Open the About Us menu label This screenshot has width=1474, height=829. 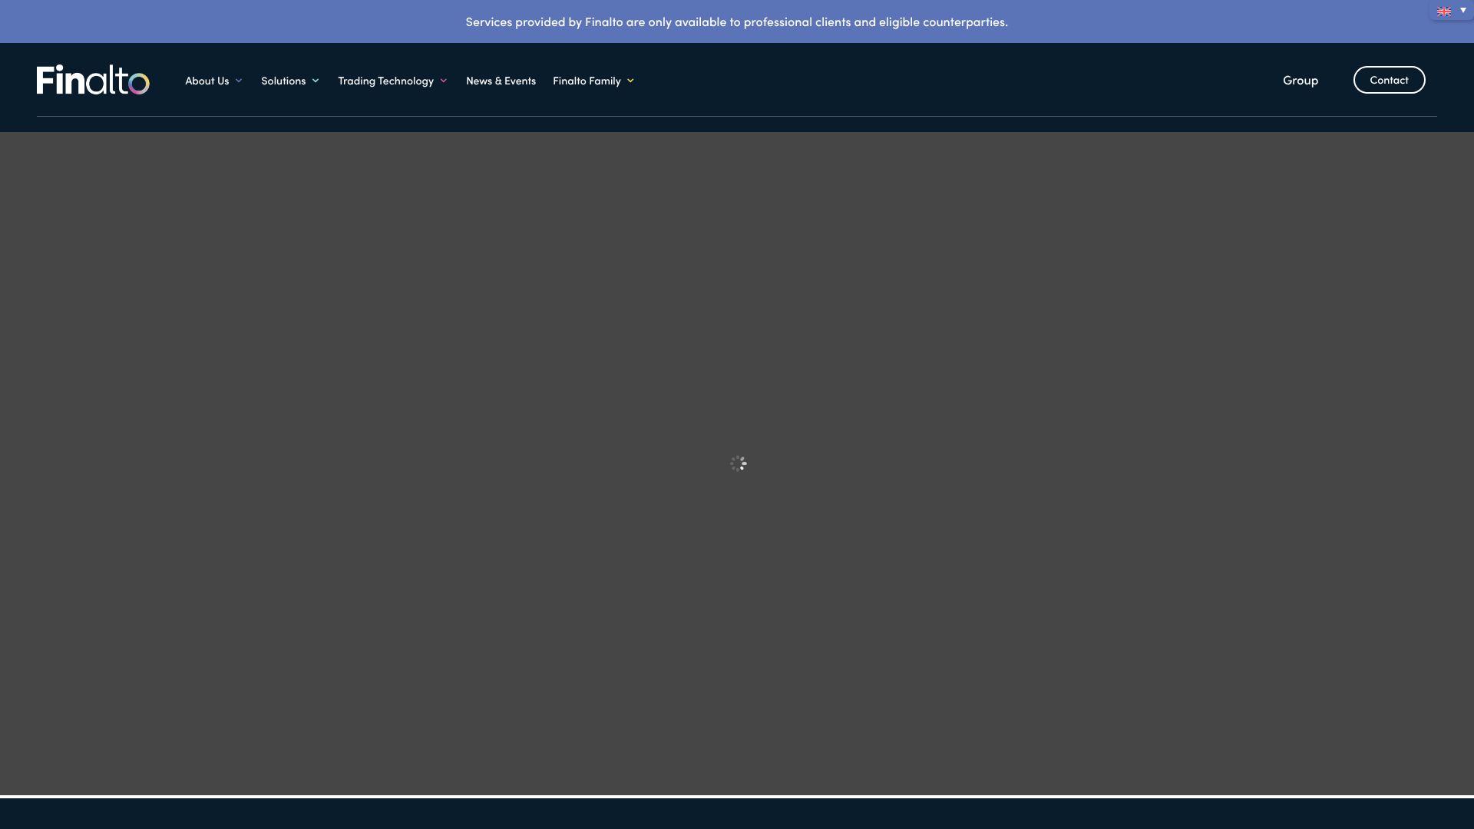(207, 81)
